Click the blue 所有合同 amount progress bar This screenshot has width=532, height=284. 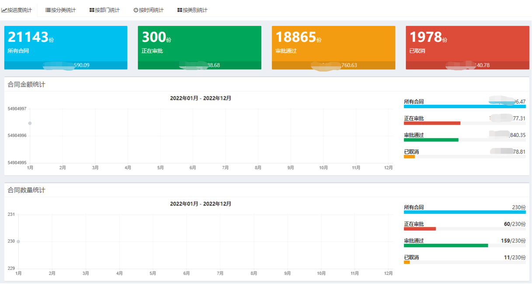coord(464,106)
